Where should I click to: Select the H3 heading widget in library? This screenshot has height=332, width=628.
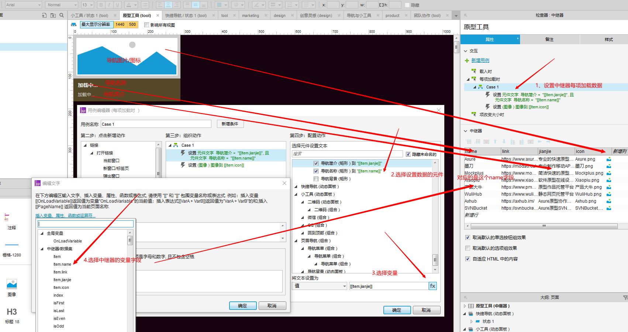coord(12,315)
